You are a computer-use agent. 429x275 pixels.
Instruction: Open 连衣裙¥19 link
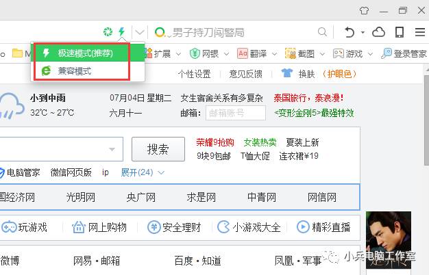[299, 156]
